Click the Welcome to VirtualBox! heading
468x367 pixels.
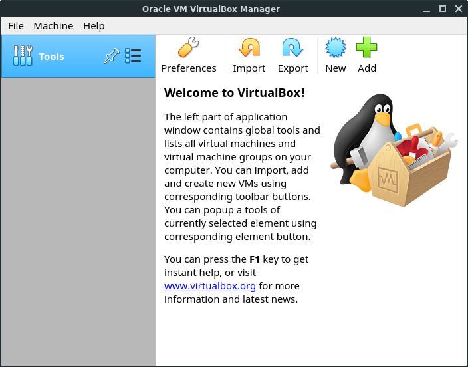pyautogui.click(x=234, y=93)
